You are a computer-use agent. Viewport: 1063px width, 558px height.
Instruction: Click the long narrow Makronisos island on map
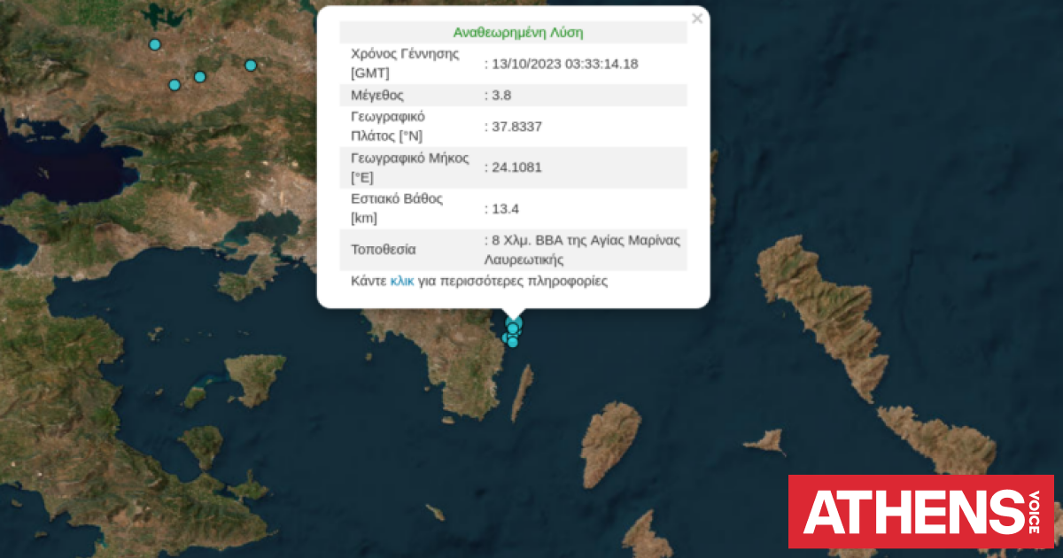[x=522, y=391]
